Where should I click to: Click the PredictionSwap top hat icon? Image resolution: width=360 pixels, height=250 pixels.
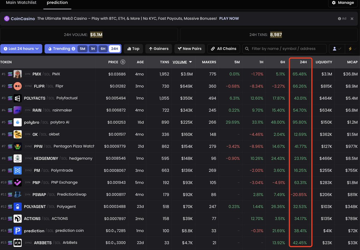pos(18,195)
